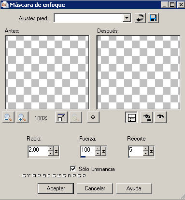Image resolution: width=185 pixels, height=200 pixels.
Task: Toggle the show/hide previews icon
Action: point(131,117)
